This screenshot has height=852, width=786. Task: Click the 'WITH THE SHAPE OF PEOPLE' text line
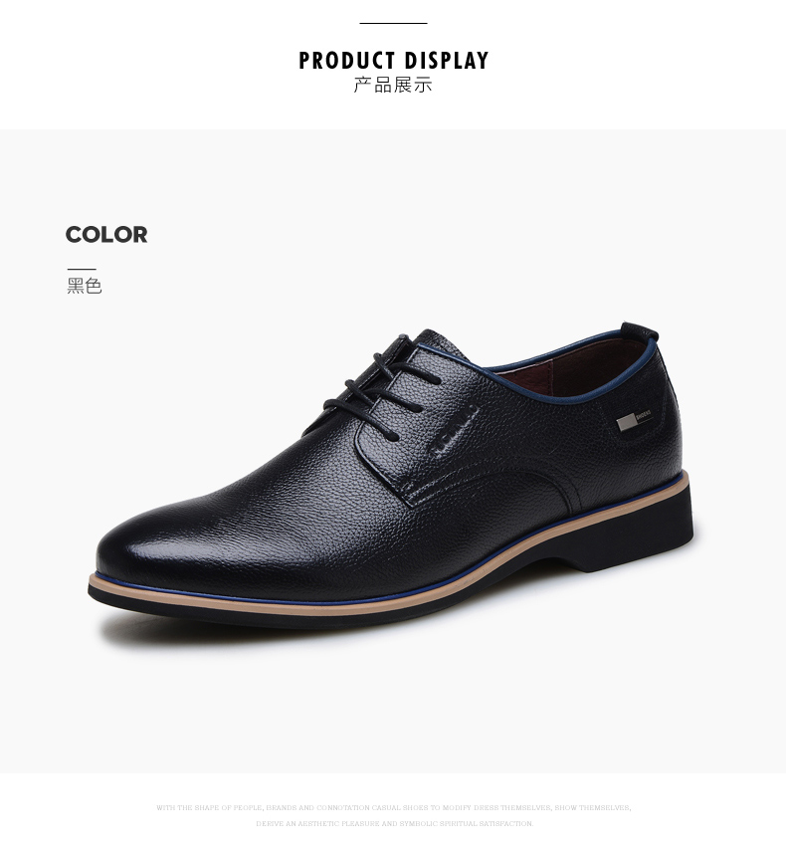[393, 808]
